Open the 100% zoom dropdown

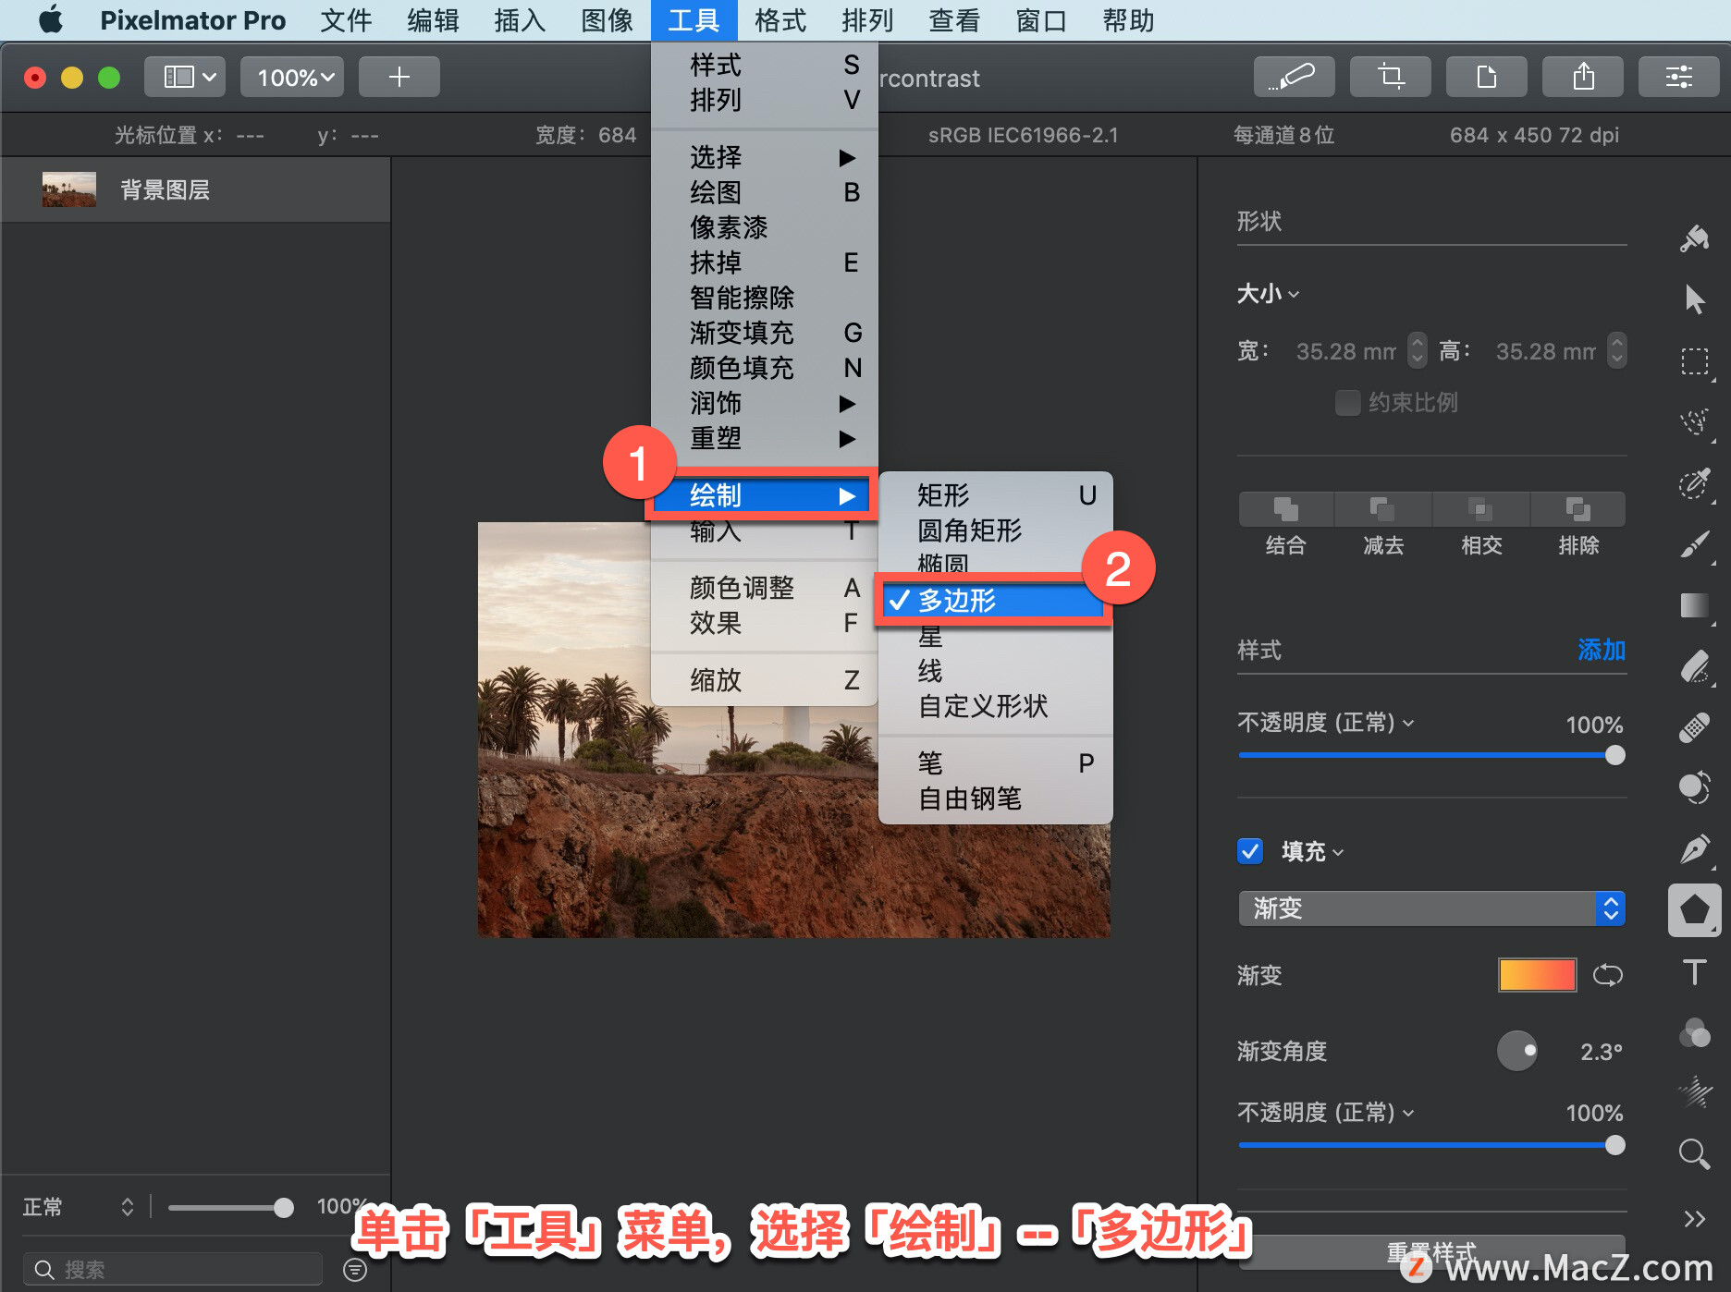click(293, 77)
